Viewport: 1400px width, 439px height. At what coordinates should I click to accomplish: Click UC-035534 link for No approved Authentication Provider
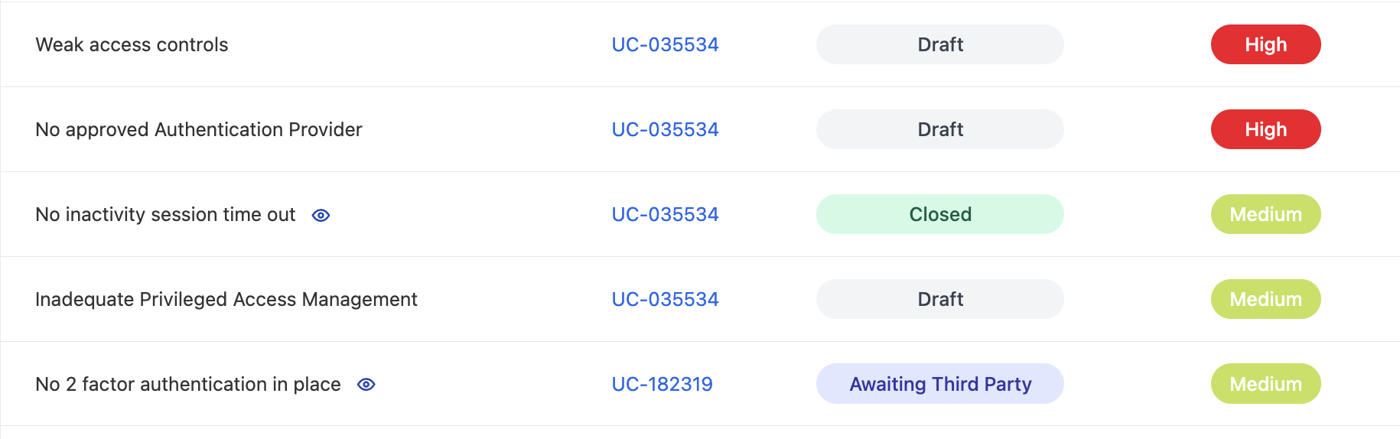[x=665, y=129]
